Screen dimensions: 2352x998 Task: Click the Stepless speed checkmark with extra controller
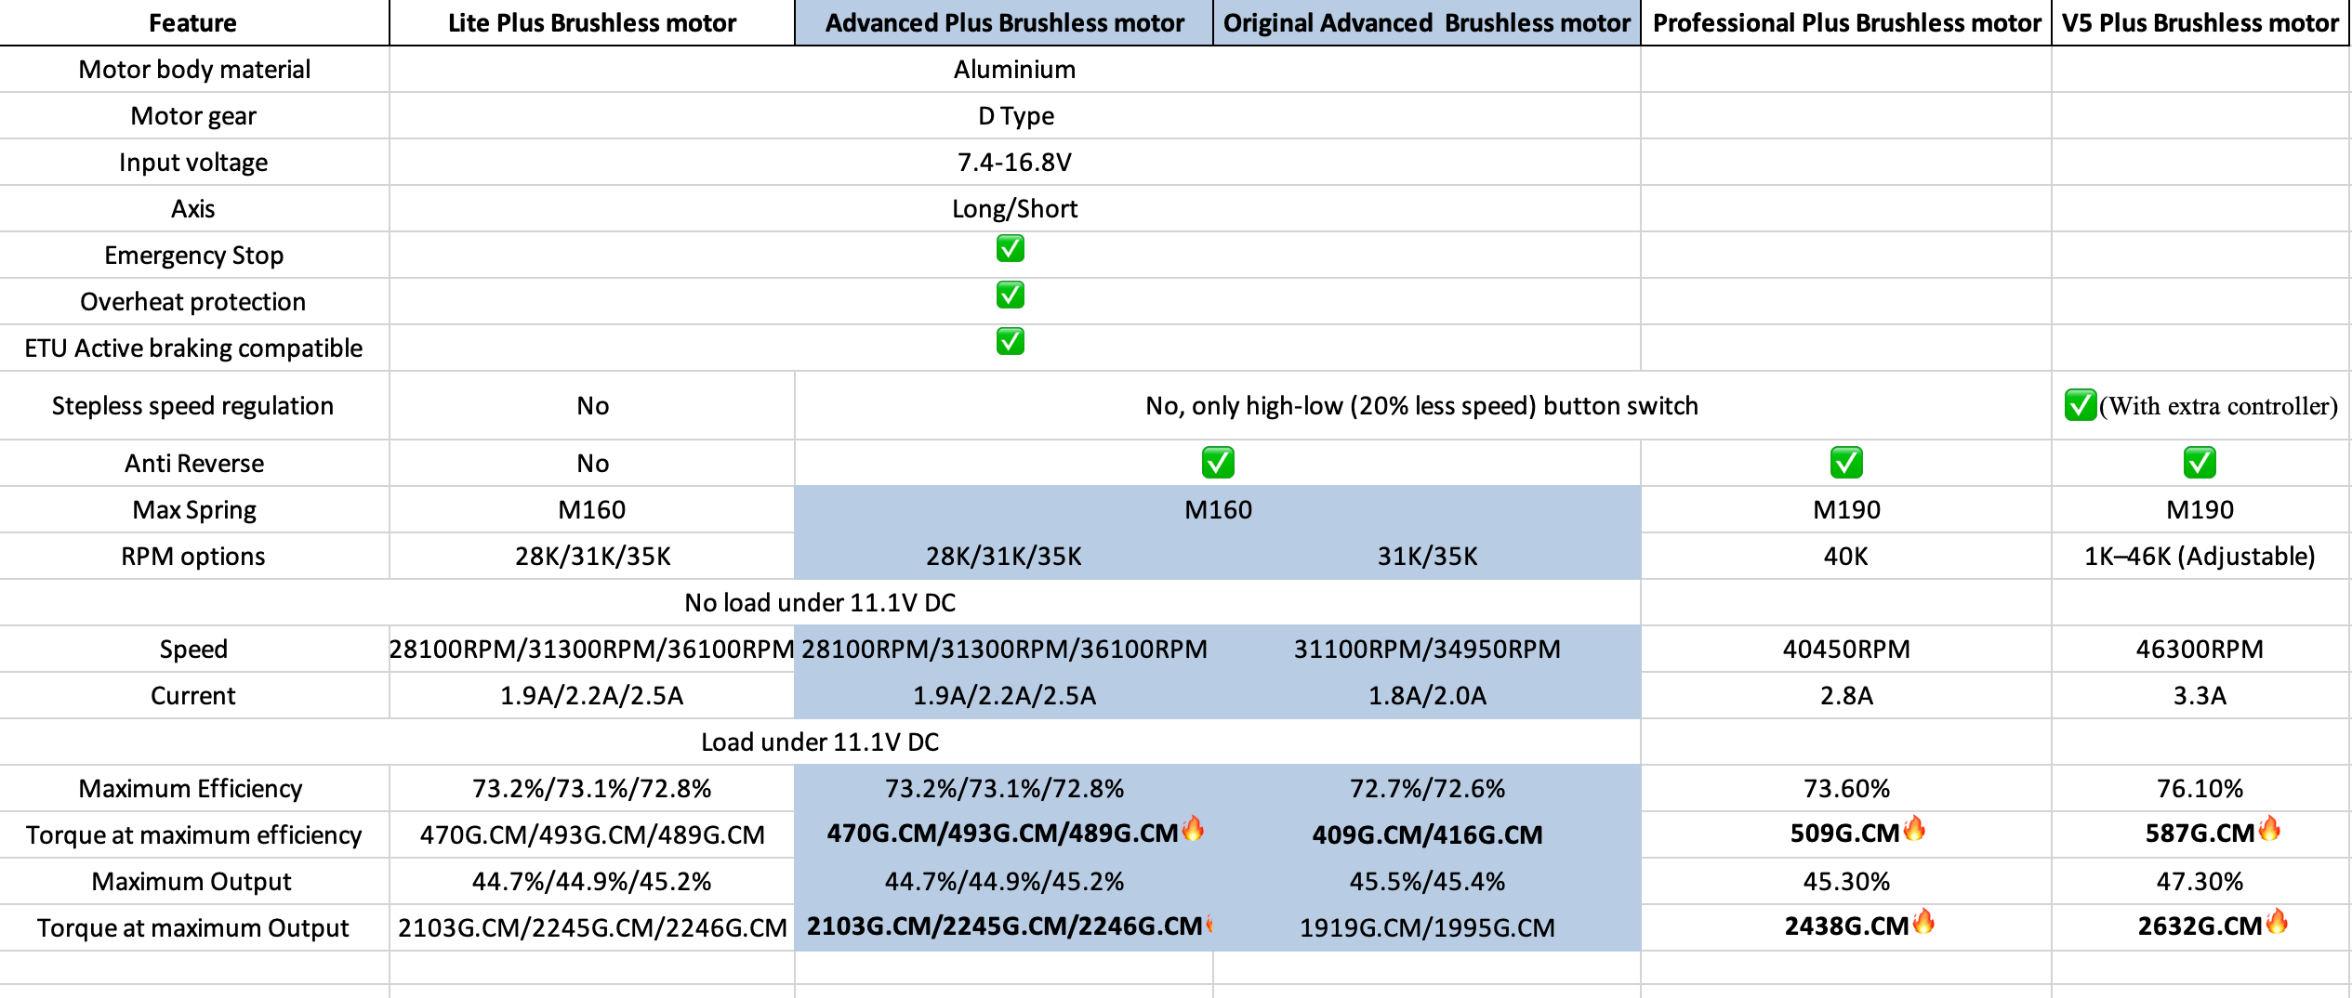pos(2081,405)
